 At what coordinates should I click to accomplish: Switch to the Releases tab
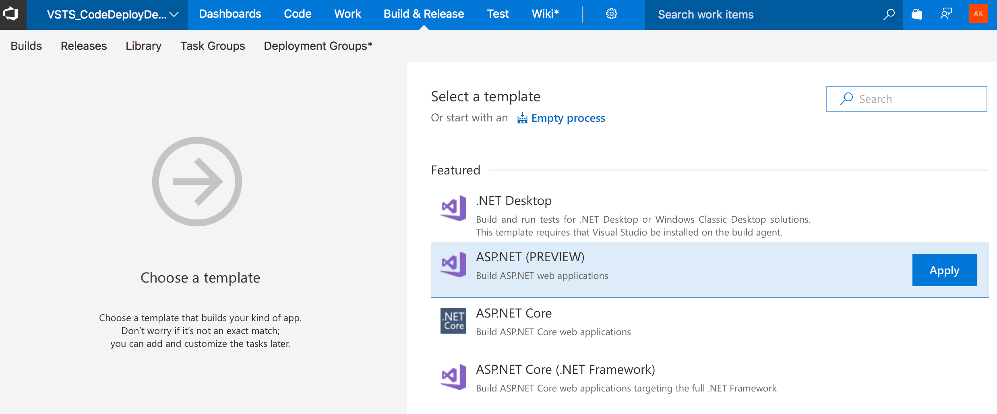coord(84,46)
